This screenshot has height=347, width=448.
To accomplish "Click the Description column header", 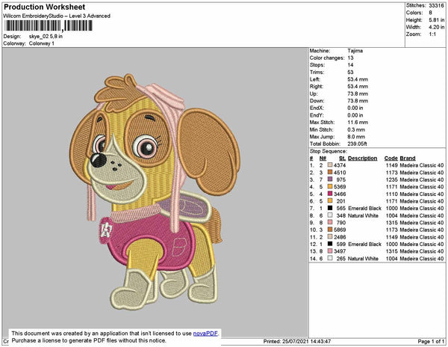I will tap(362, 159).
